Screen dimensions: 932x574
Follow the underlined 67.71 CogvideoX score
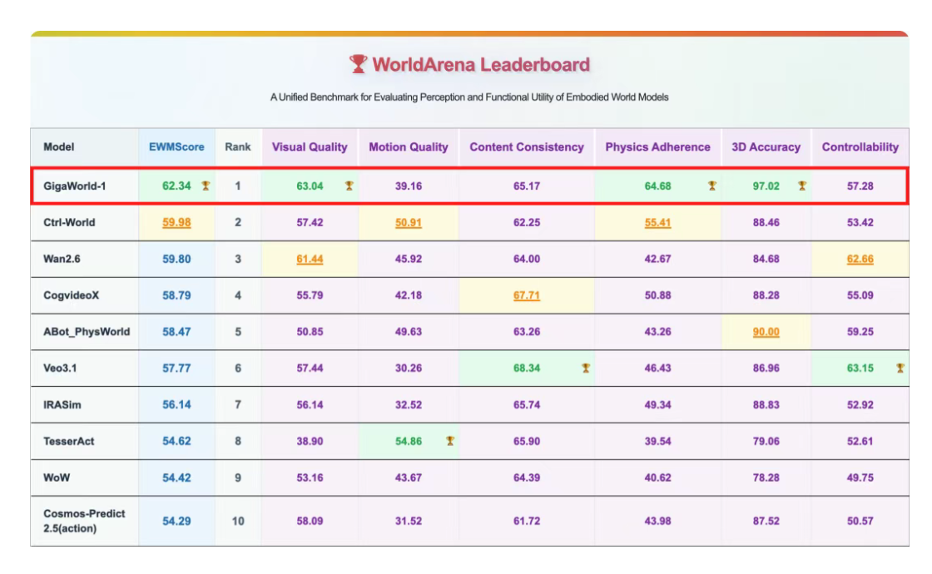pyautogui.click(x=527, y=295)
